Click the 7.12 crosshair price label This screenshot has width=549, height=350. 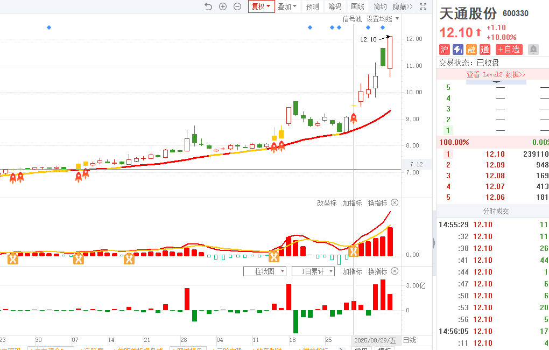(x=416, y=164)
